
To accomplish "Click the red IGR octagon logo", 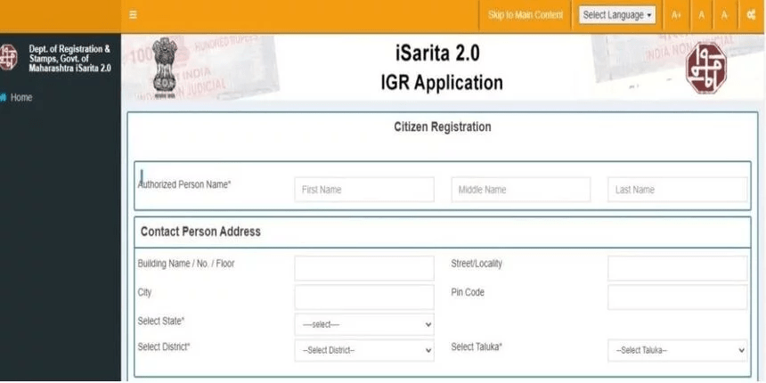I will (706, 68).
